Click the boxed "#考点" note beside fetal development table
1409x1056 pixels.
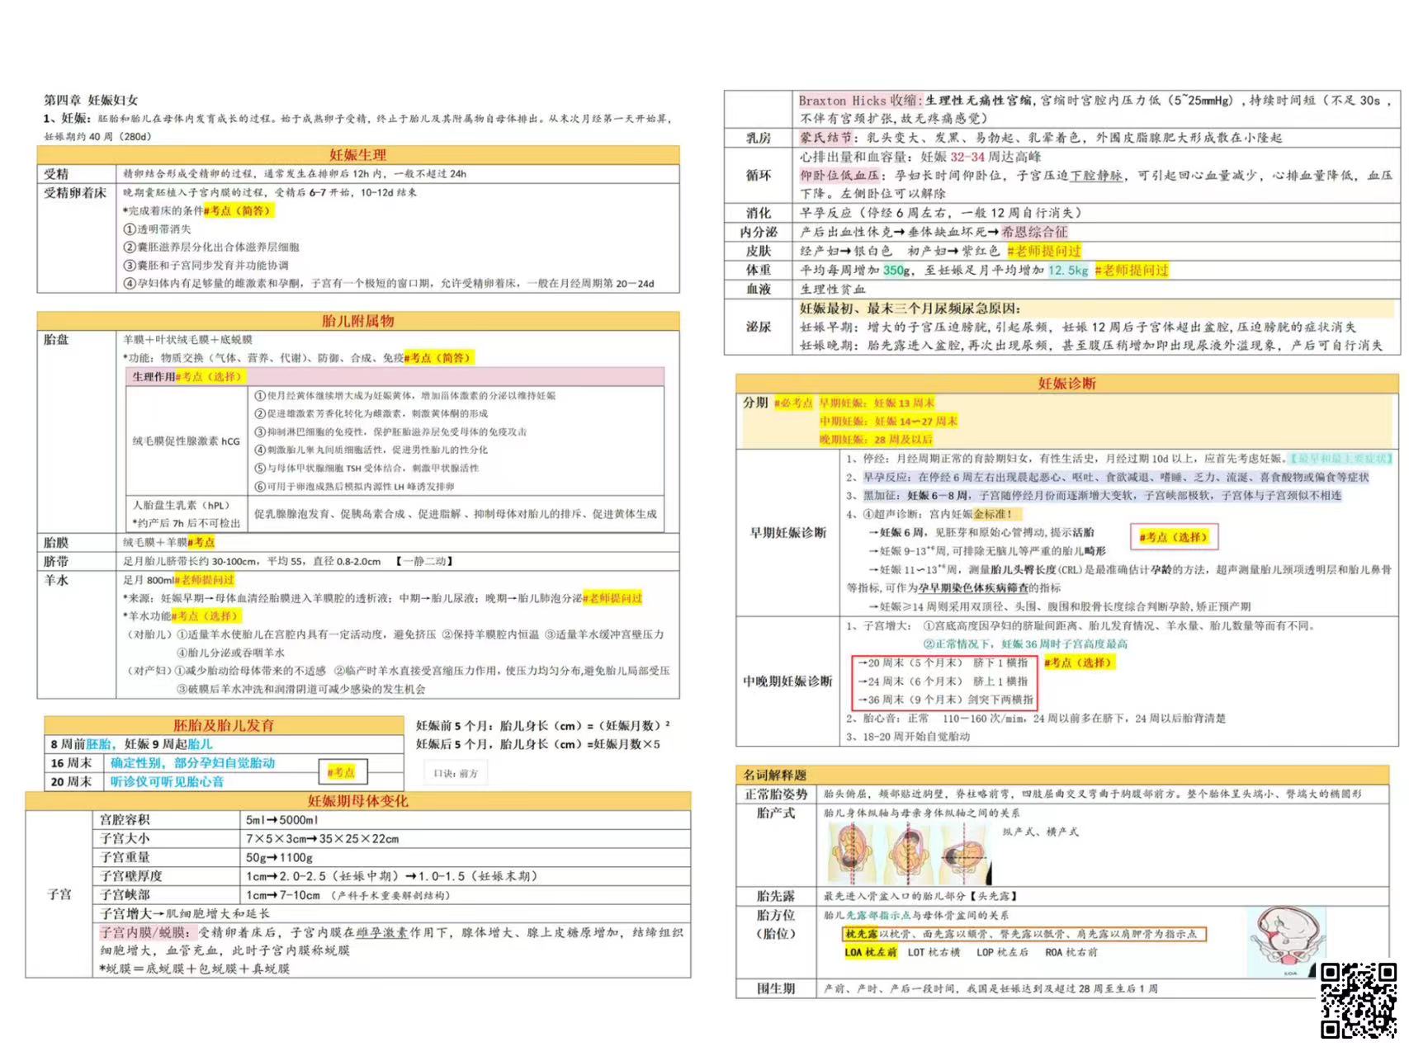point(343,772)
